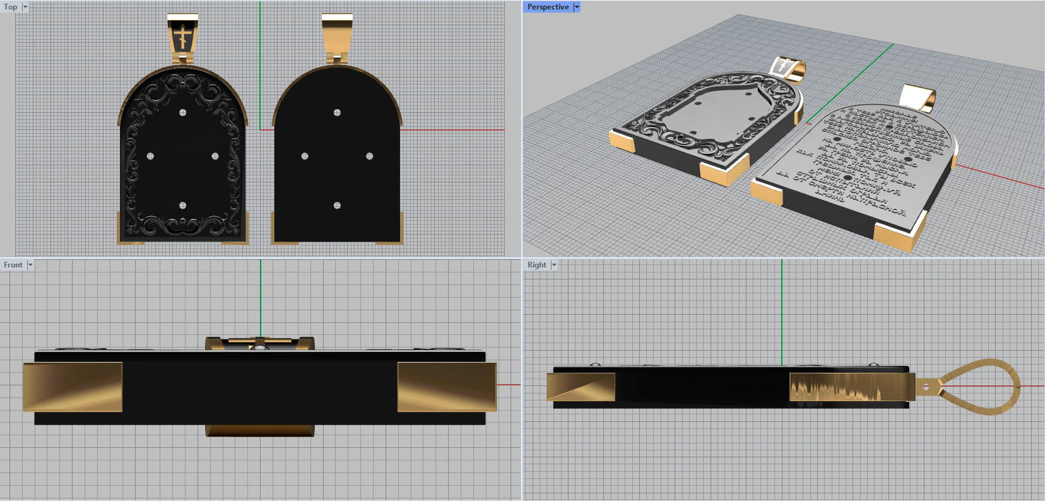Expand the Perspective viewport menu arrow
The height and width of the screenshot is (504, 1045).
click(x=577, y=7)
